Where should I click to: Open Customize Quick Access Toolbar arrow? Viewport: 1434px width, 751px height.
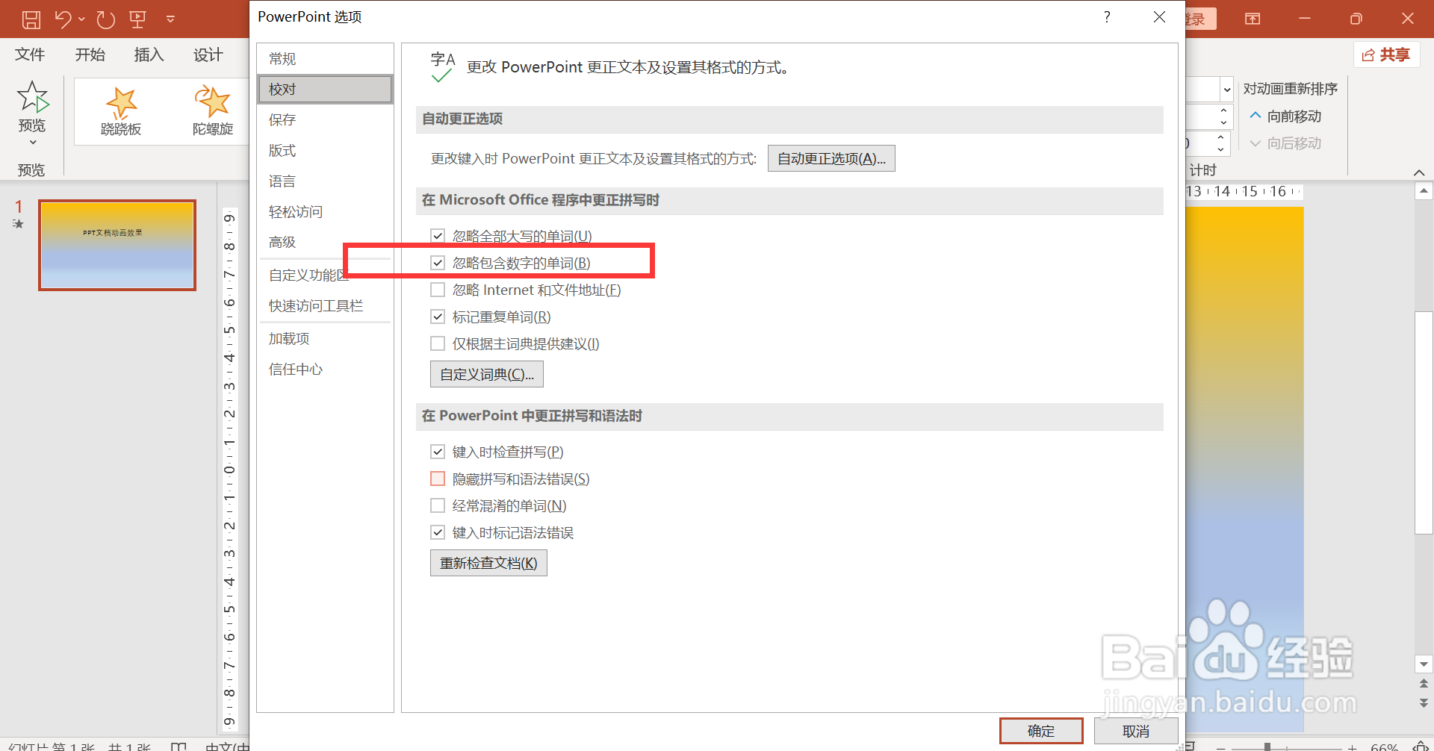point(171,19)
